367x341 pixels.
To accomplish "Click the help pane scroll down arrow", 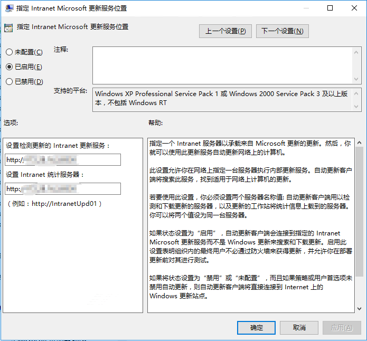I will coord(359,309).
